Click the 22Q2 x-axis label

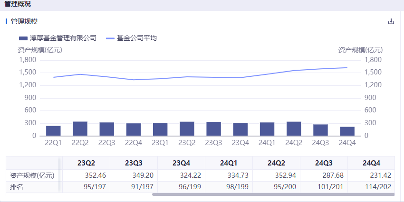click(80, 142)
